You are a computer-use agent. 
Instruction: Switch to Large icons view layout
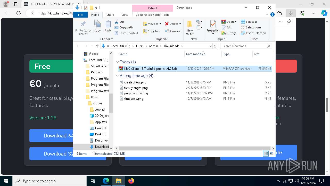point(271,154)
